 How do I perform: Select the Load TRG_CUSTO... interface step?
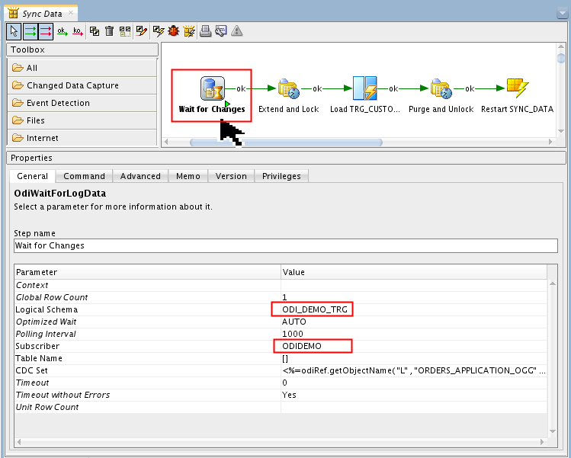[x=365, y=88]
